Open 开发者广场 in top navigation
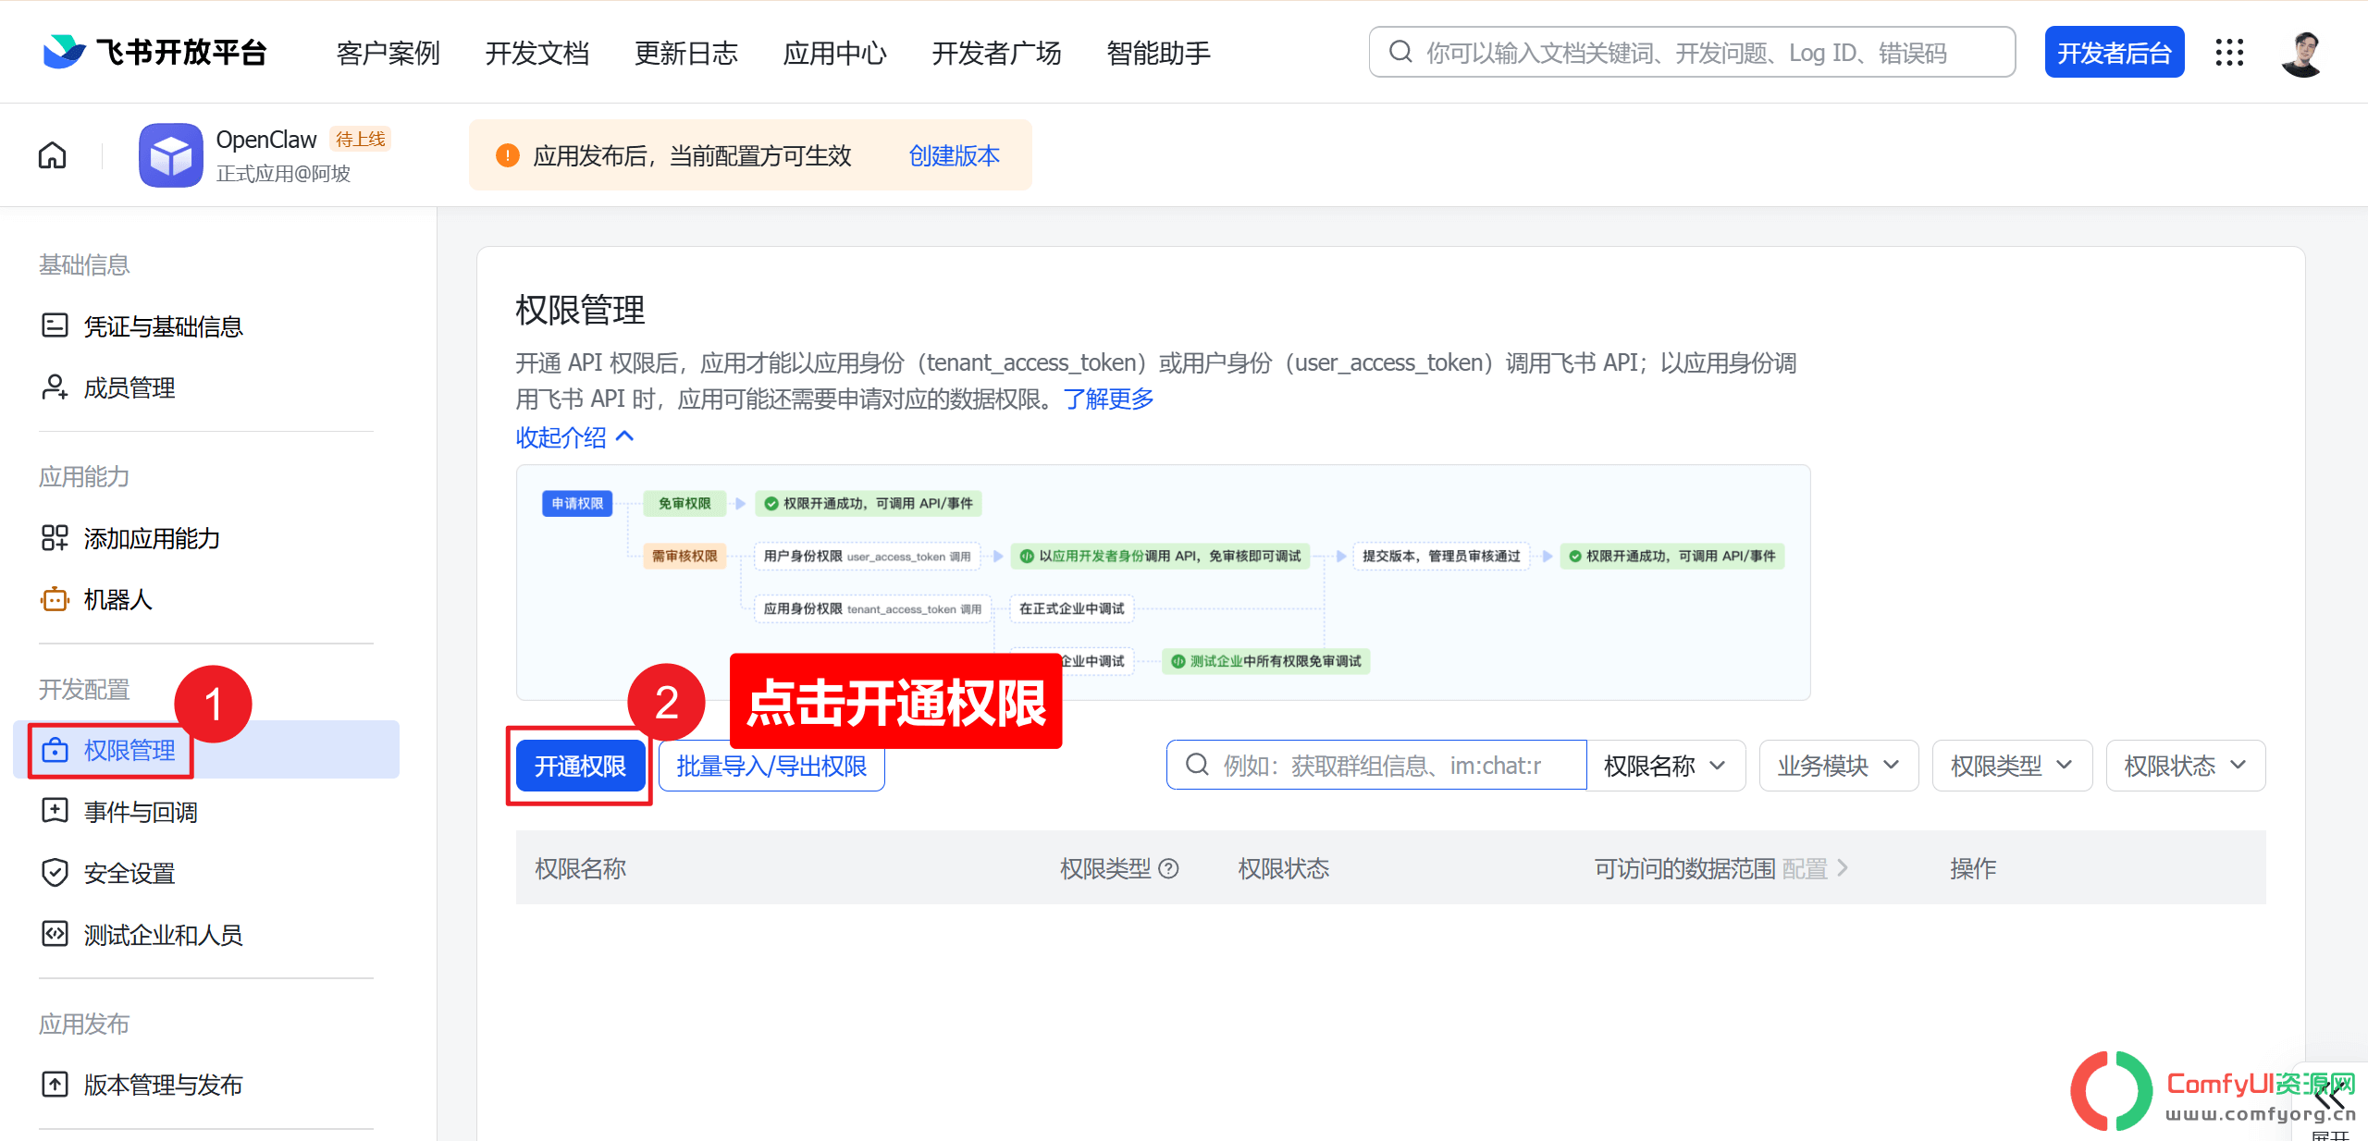 [997, 53]
